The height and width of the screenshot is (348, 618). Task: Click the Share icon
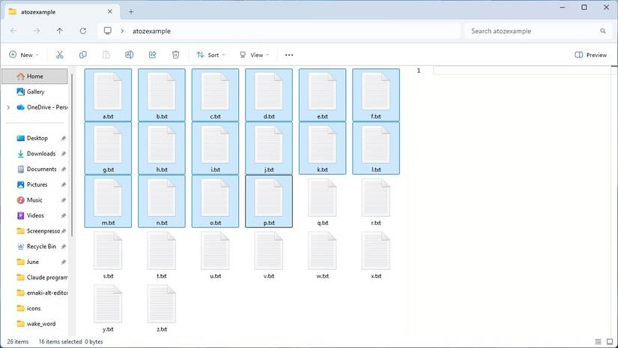[153, 55]
